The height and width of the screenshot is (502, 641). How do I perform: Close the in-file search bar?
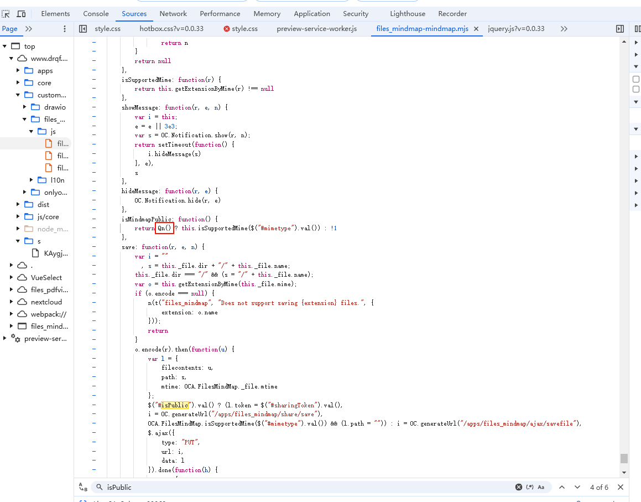[621, 487]
